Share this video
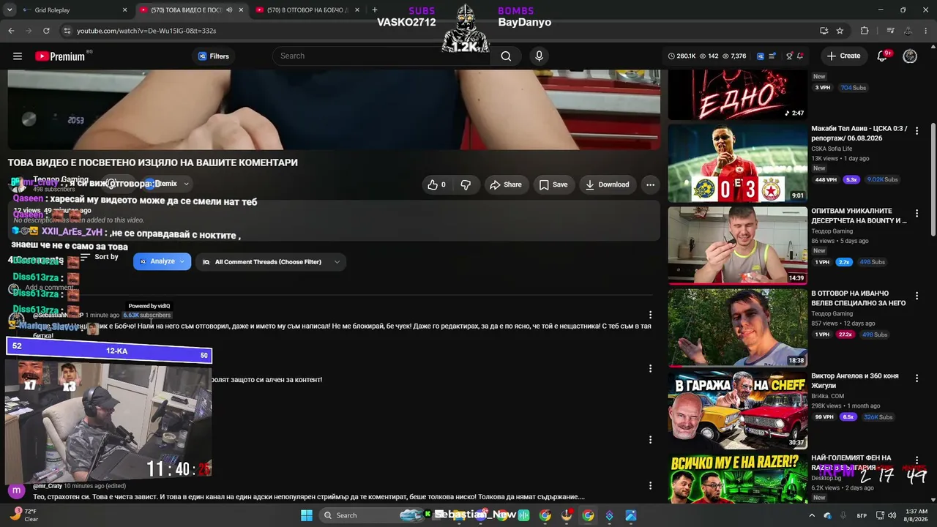 (505, 184)
